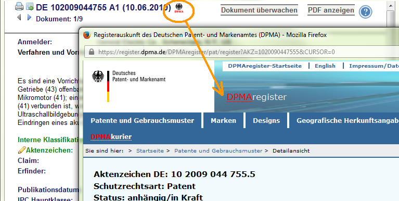Image resolution: width=399 pixels, height=201 pixels.
Task: Open the DPMAkurier menu link
Action: click(111, 137)
